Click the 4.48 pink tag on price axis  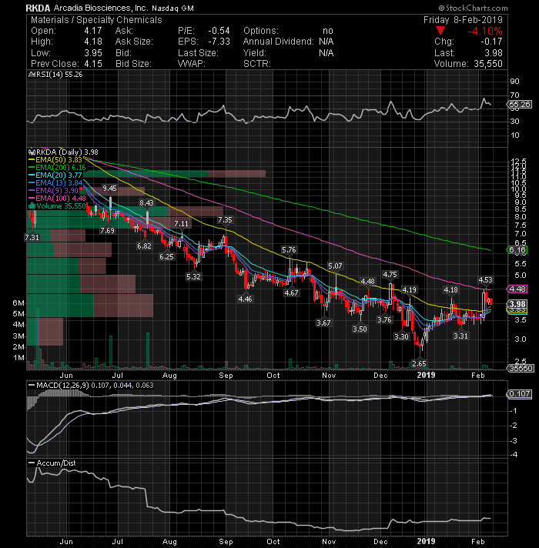(517, 289)
